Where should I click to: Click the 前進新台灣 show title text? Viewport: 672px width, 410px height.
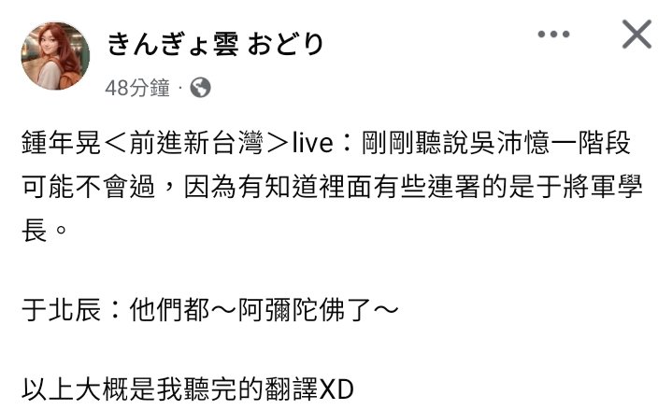click(196, 143)
